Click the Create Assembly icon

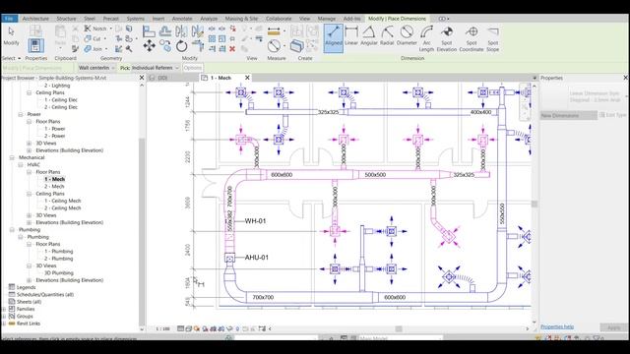tap(296, 46)
